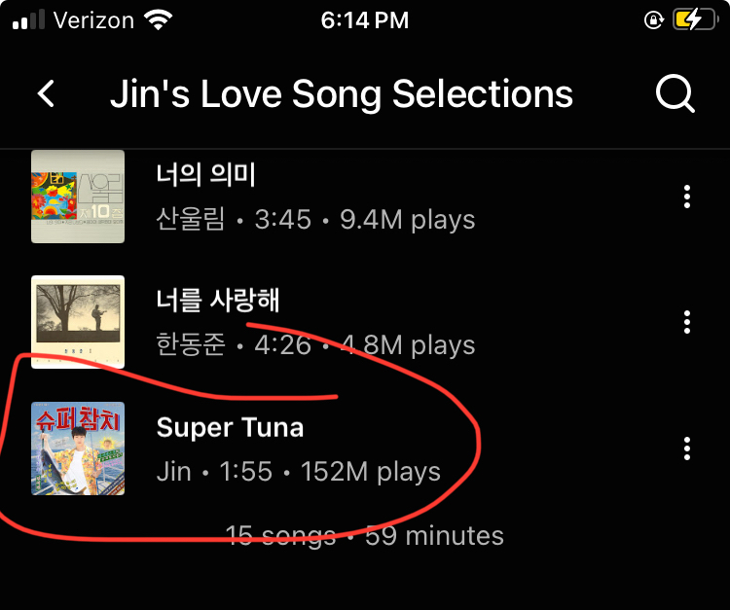Tap the charging battery icon
This screenshot has width=730, height=610.
(x=693, y=19)
